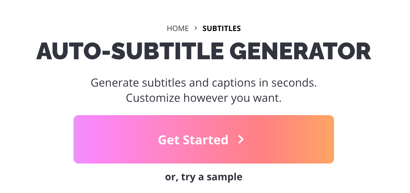This screenshot has height=193, width=410.
Task: Click the "Customize however you want" line
Action: click(x=203, y=98)
